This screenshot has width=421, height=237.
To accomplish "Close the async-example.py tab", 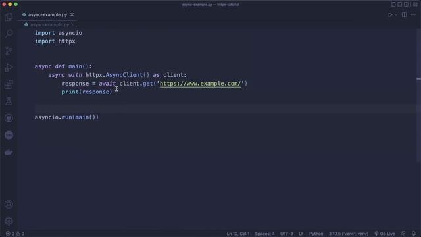I will pyautogui.click(x=72, y=14).
